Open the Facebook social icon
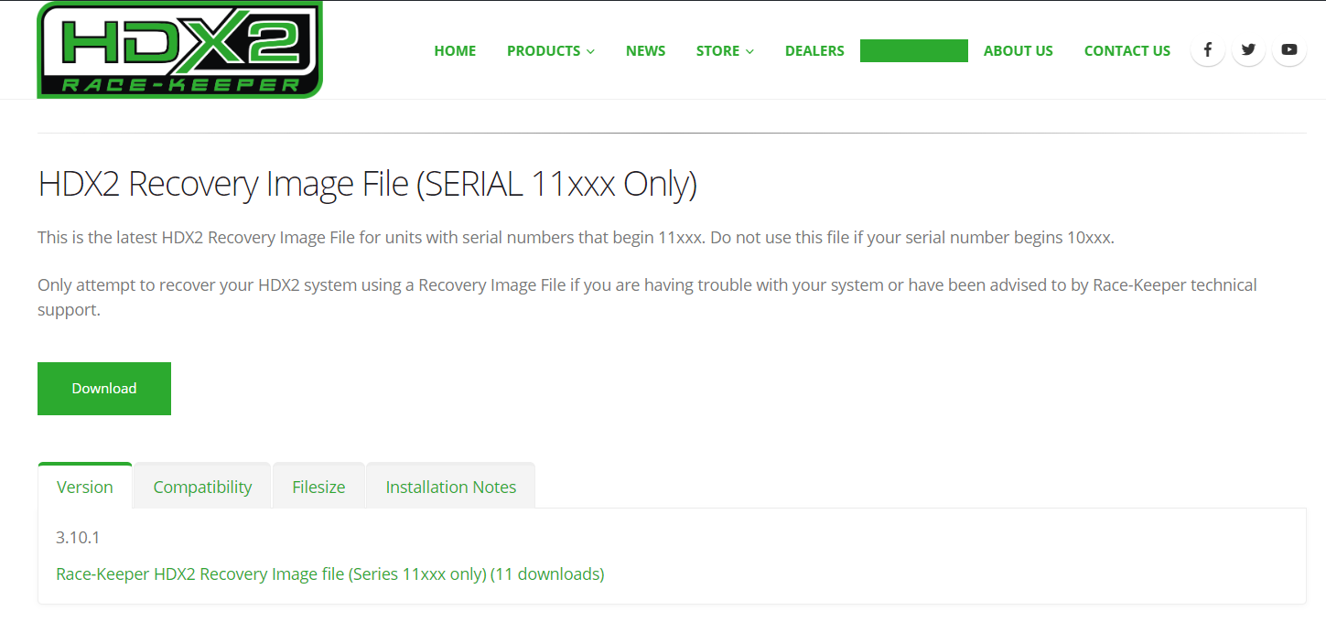 [1208, 50]
